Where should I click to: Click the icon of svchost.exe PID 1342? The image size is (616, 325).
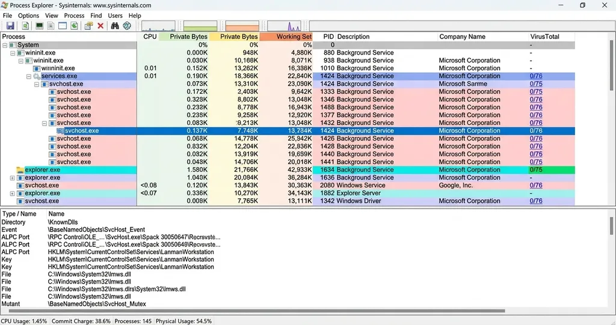[x=20, y=201]
